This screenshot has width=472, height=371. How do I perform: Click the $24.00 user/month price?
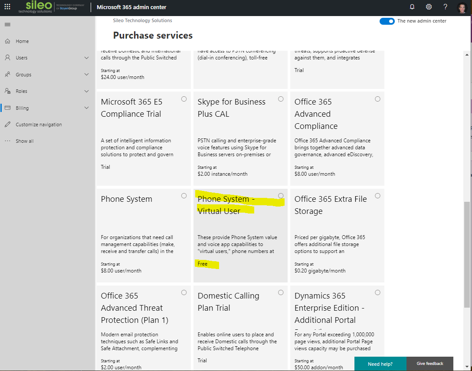[x=122, y=77]
